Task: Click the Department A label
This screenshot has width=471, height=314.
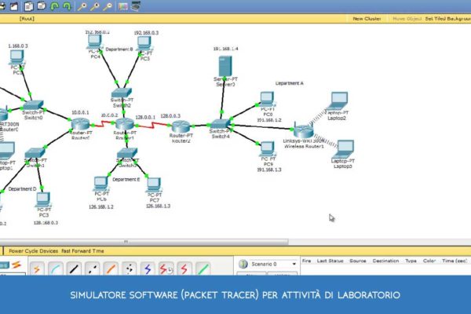Action: (x=289, y=83)
